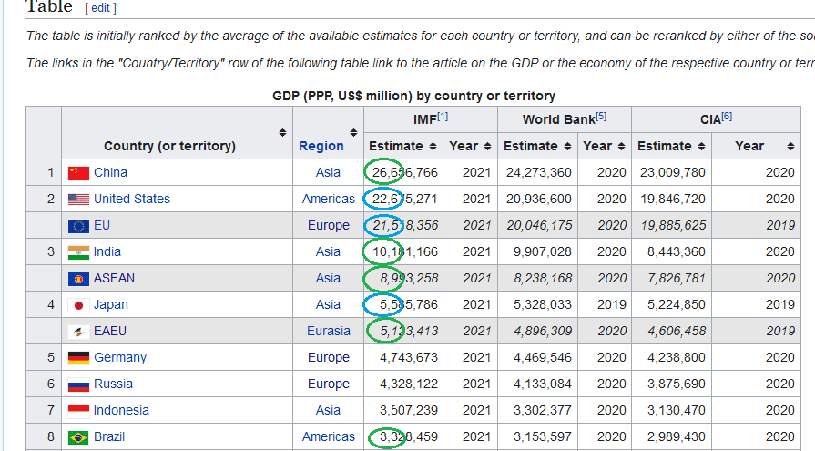Sort table by Region column arrows
The width and height of the screenshot is (815, 451).
point(353,133)
